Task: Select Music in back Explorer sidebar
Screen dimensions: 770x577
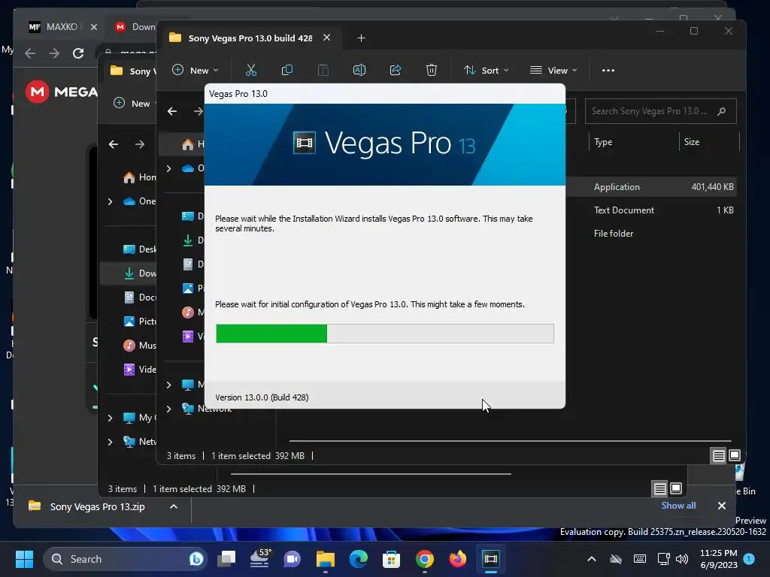Action: pos(139,346)
